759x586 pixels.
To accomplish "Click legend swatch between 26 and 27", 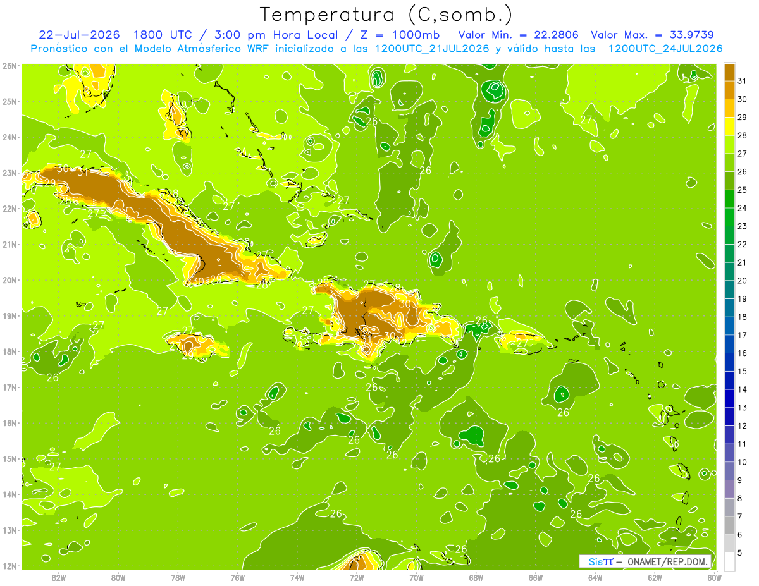I will (729, 162).
